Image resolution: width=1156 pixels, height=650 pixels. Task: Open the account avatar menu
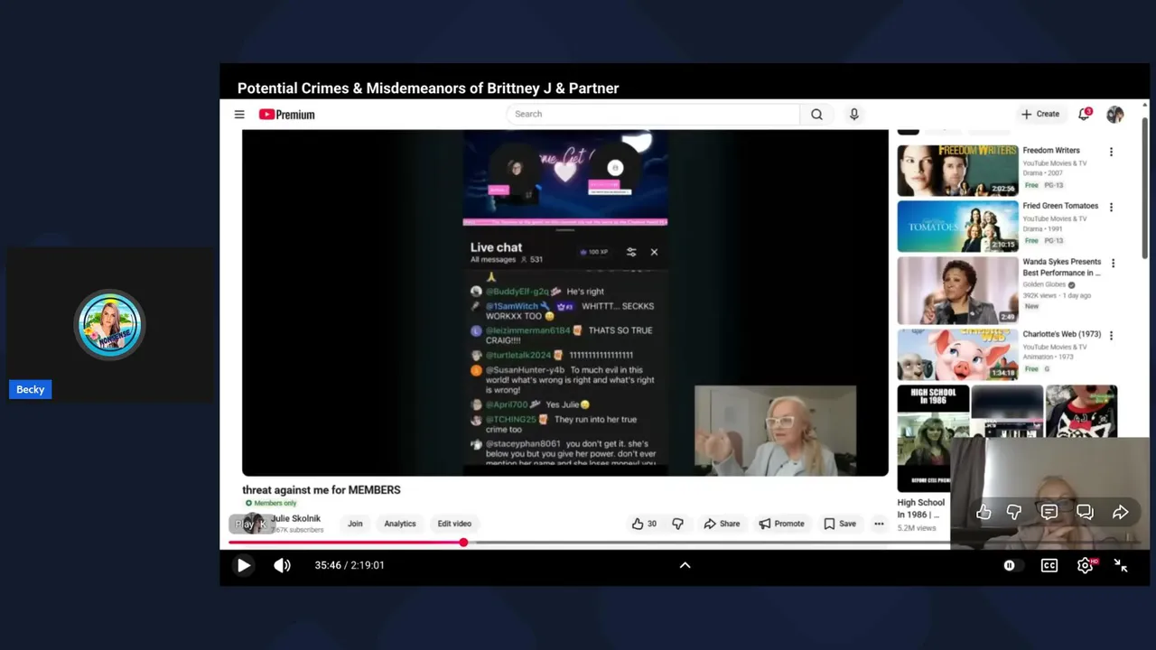click(x=1115, y=114)
